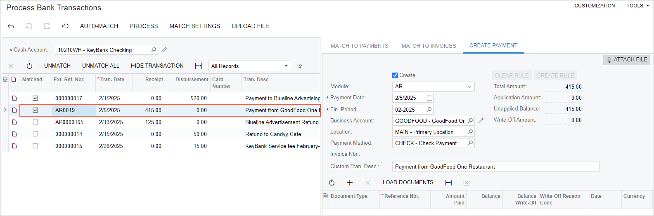Uncheck the Create checkbox
Screen dimensions: 654x216
pyautogui.click(x=395, y=75)
